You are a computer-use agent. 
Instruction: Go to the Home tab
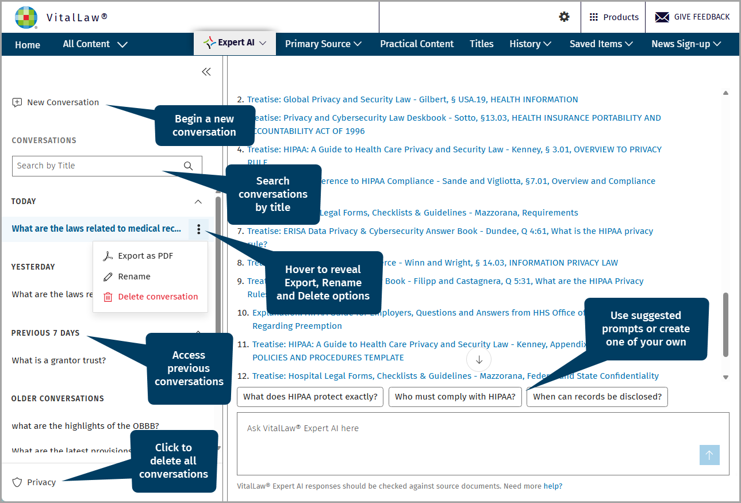tap(28, 44)
